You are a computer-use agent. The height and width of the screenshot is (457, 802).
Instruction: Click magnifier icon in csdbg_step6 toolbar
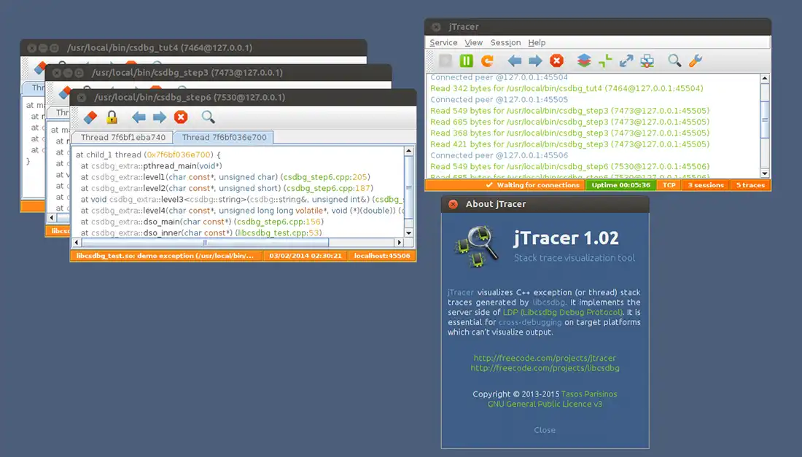click(x=209, y=117)
